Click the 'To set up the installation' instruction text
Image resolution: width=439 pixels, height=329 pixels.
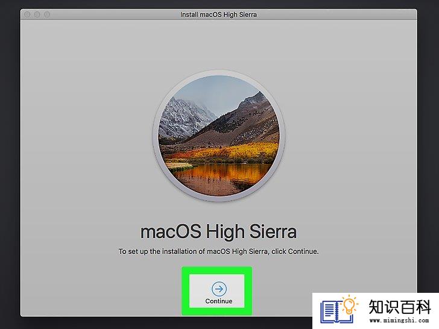pos(218,251)
